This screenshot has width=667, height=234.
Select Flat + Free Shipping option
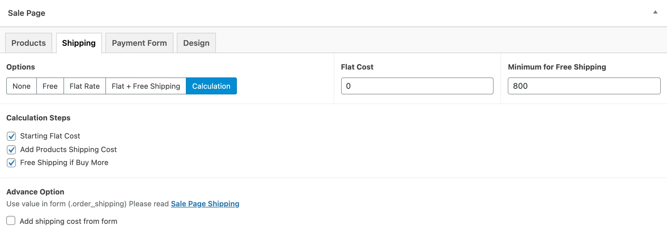146,86
